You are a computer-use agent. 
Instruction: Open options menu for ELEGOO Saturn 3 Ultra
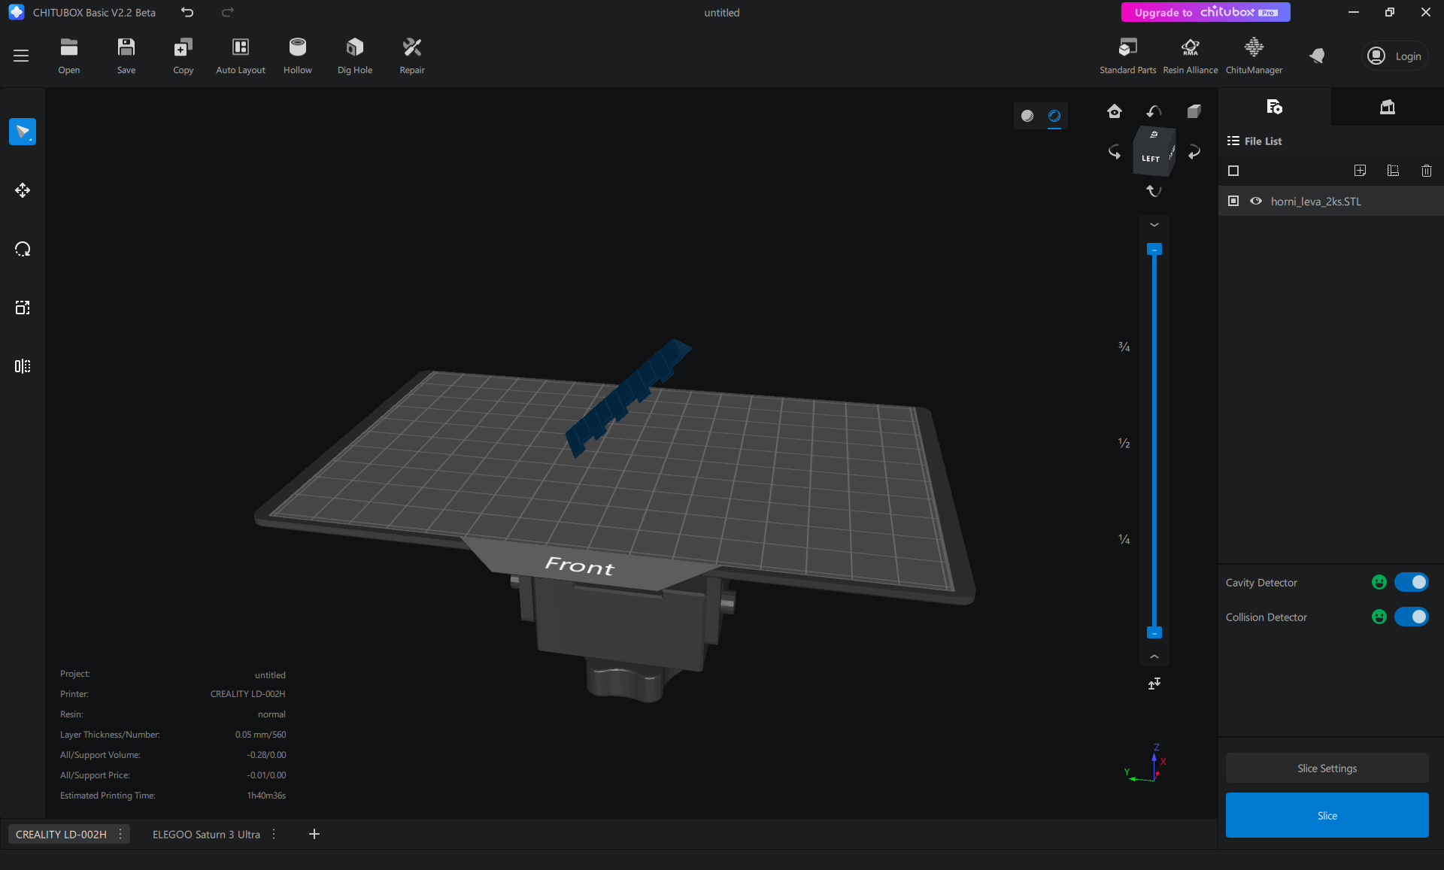pyautogui.click(x=274, y=834)
